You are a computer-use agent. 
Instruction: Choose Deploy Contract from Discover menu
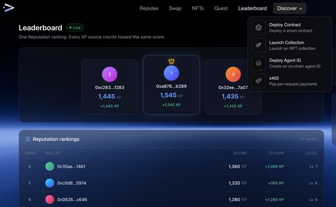(x=290, y=28)
